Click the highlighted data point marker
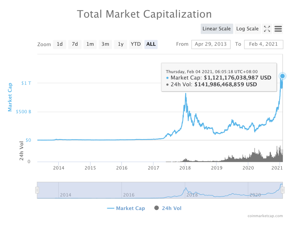The height and width of the screenshot is (225, 293). click(x=283, y=76)
